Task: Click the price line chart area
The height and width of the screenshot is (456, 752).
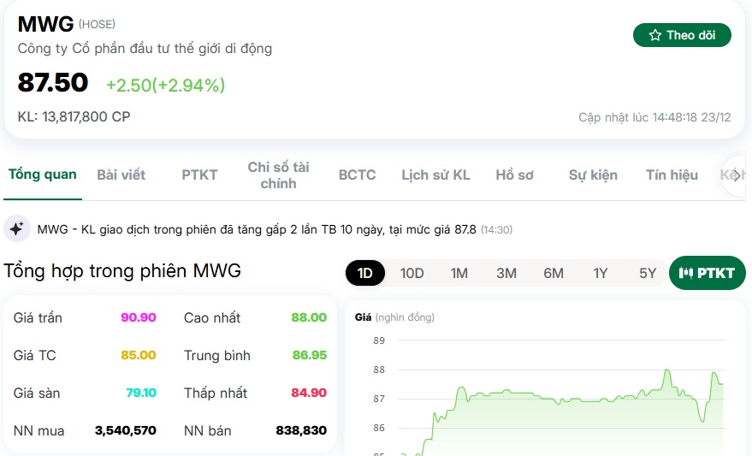Action: tap(548, 402)
